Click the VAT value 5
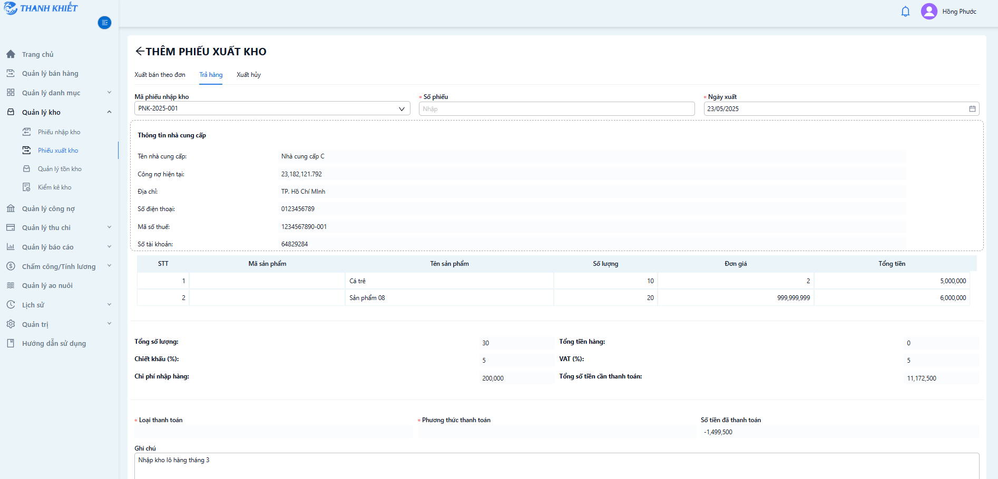The image size is (998, 479). coord(908,361)
